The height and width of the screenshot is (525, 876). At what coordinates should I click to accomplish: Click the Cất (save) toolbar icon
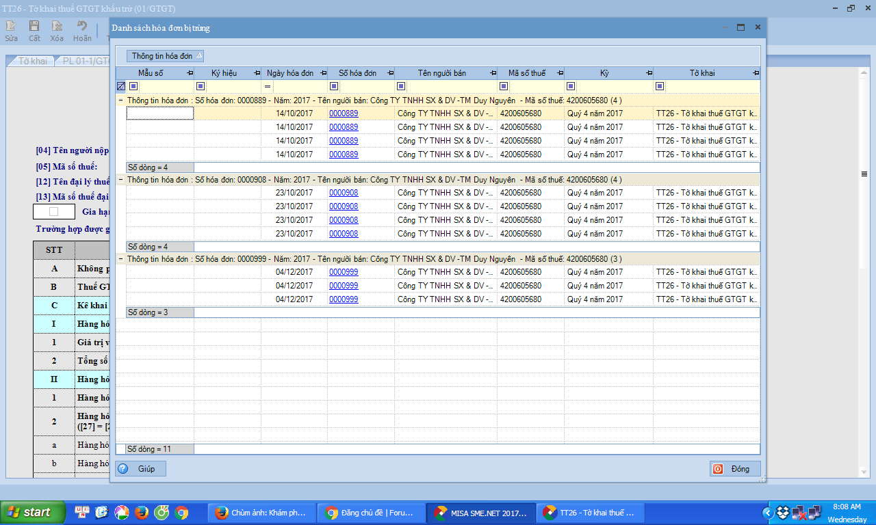coord(34,26)
